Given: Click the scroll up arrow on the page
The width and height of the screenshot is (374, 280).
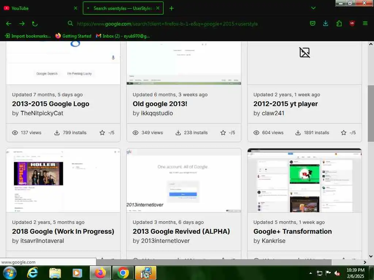Looking at the screenshot, I should (x=371, y=44).
